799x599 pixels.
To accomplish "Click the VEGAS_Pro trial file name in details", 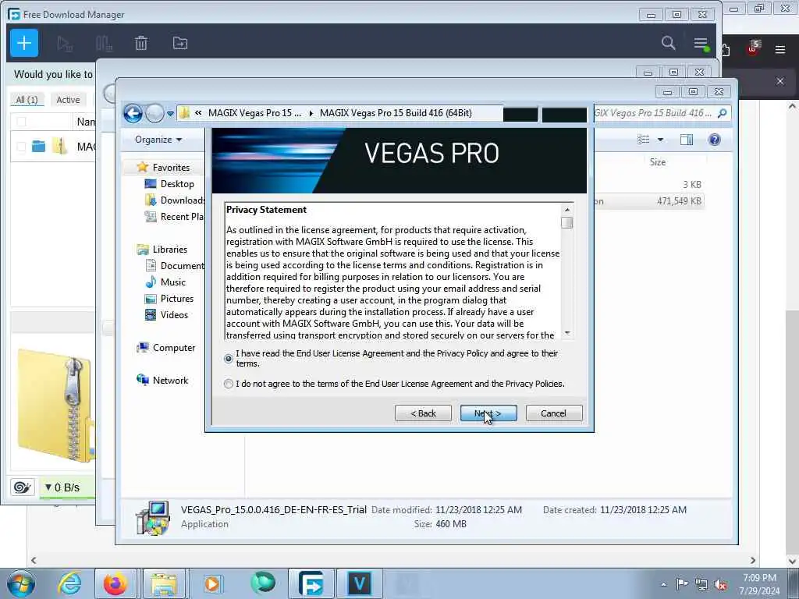I will (273, 510).
